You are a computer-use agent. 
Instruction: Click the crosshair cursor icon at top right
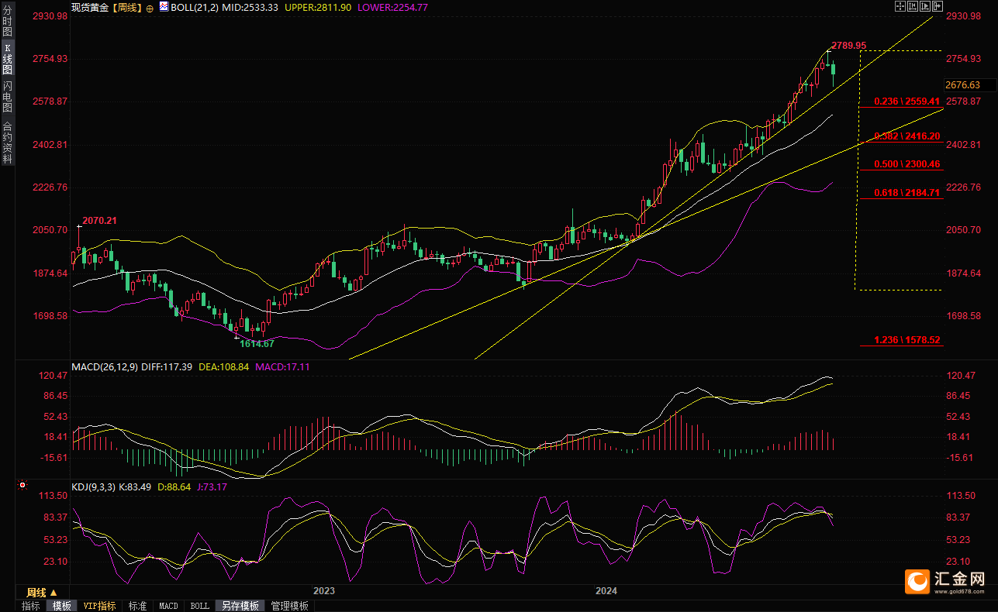pos(900,6)
